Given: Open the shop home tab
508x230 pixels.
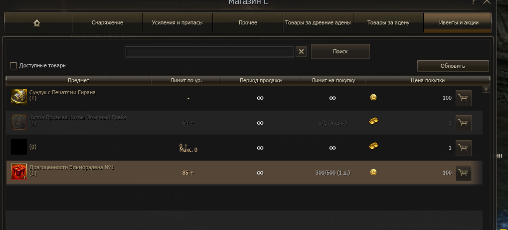Looking at the screenshot, I should [x=38, y=23].
